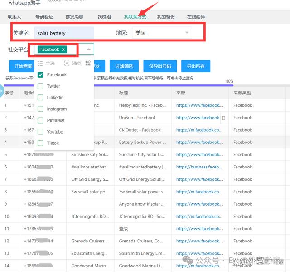
Task: Open the JCtermografia RD source link
Action: [x=199, y=216]
